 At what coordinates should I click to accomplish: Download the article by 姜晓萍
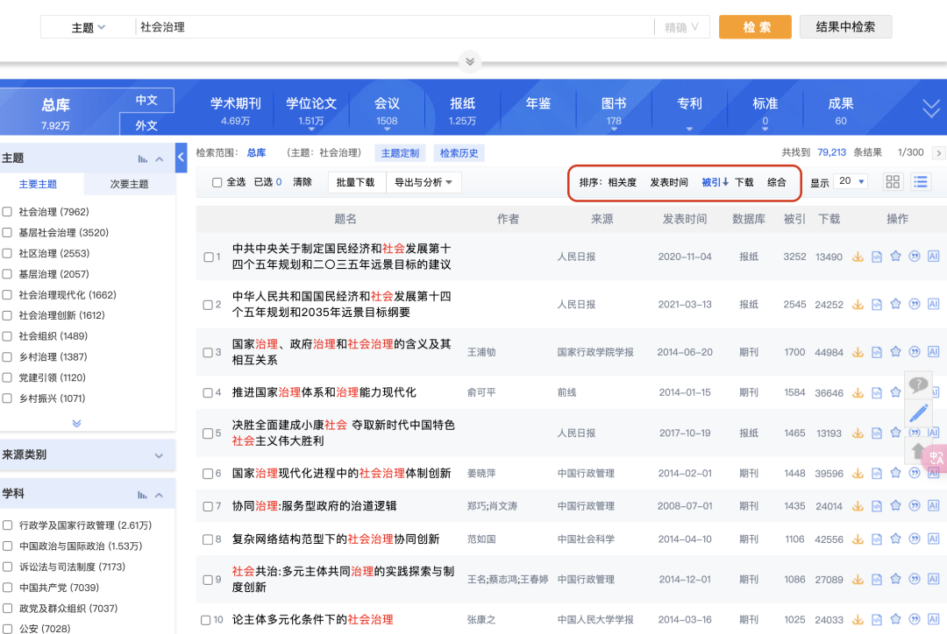[x=858, y=474]
